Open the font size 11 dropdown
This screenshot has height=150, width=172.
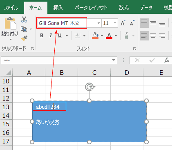coord(115,23)
